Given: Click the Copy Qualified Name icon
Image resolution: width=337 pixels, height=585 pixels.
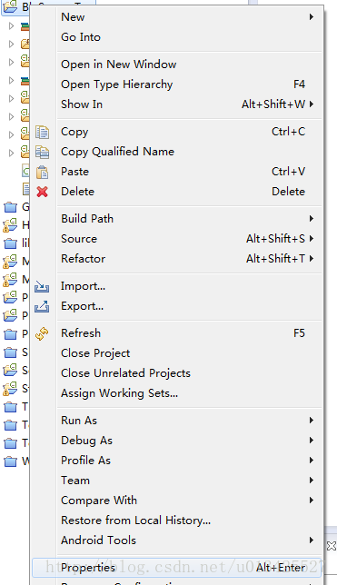Looking at the screenshot, I should coord(42,152).
